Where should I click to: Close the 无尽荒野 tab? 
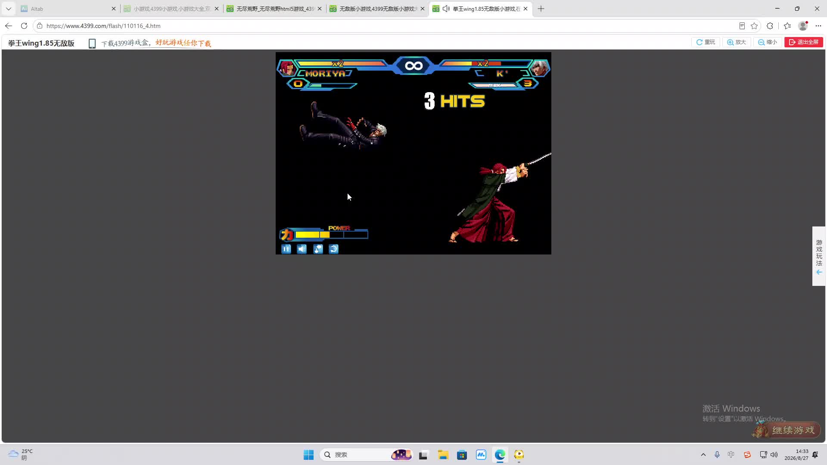tap(320, 9)
